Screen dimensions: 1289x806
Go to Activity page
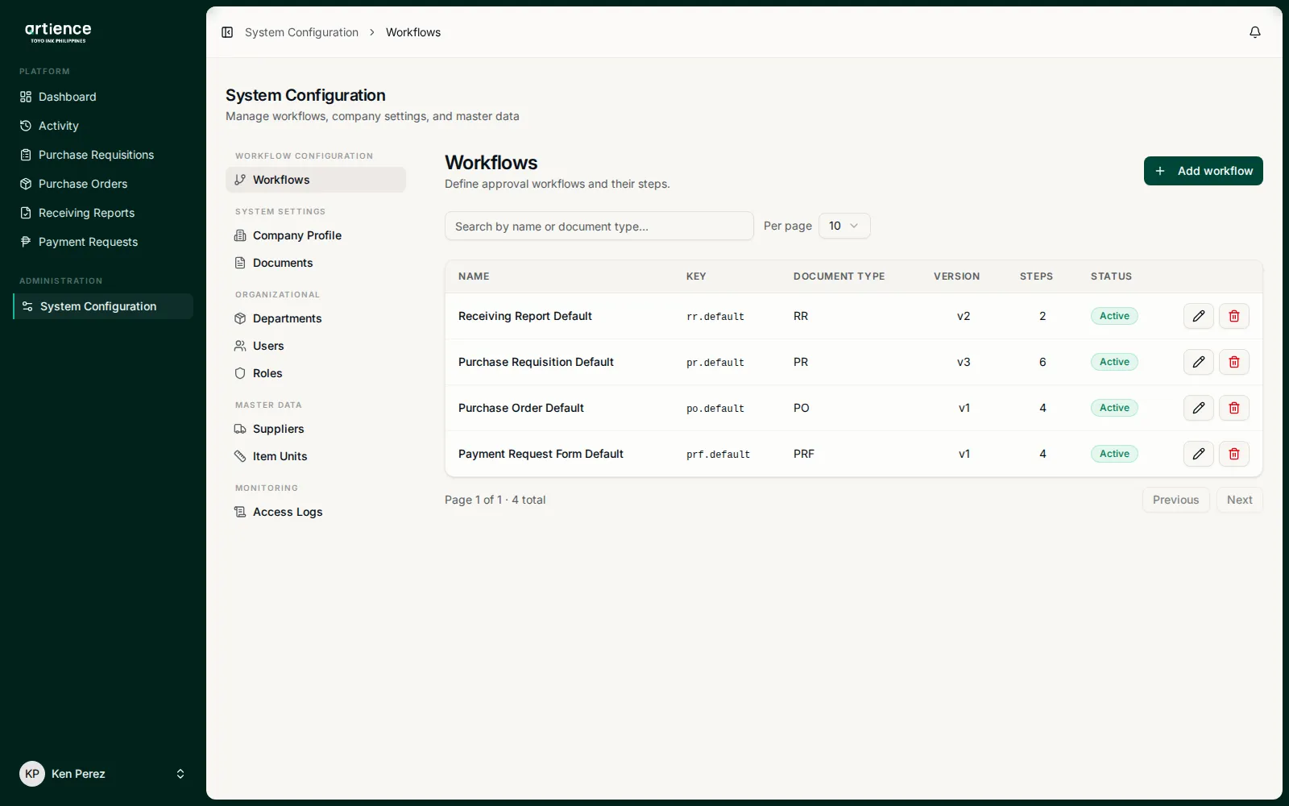(x=103, y=126)
